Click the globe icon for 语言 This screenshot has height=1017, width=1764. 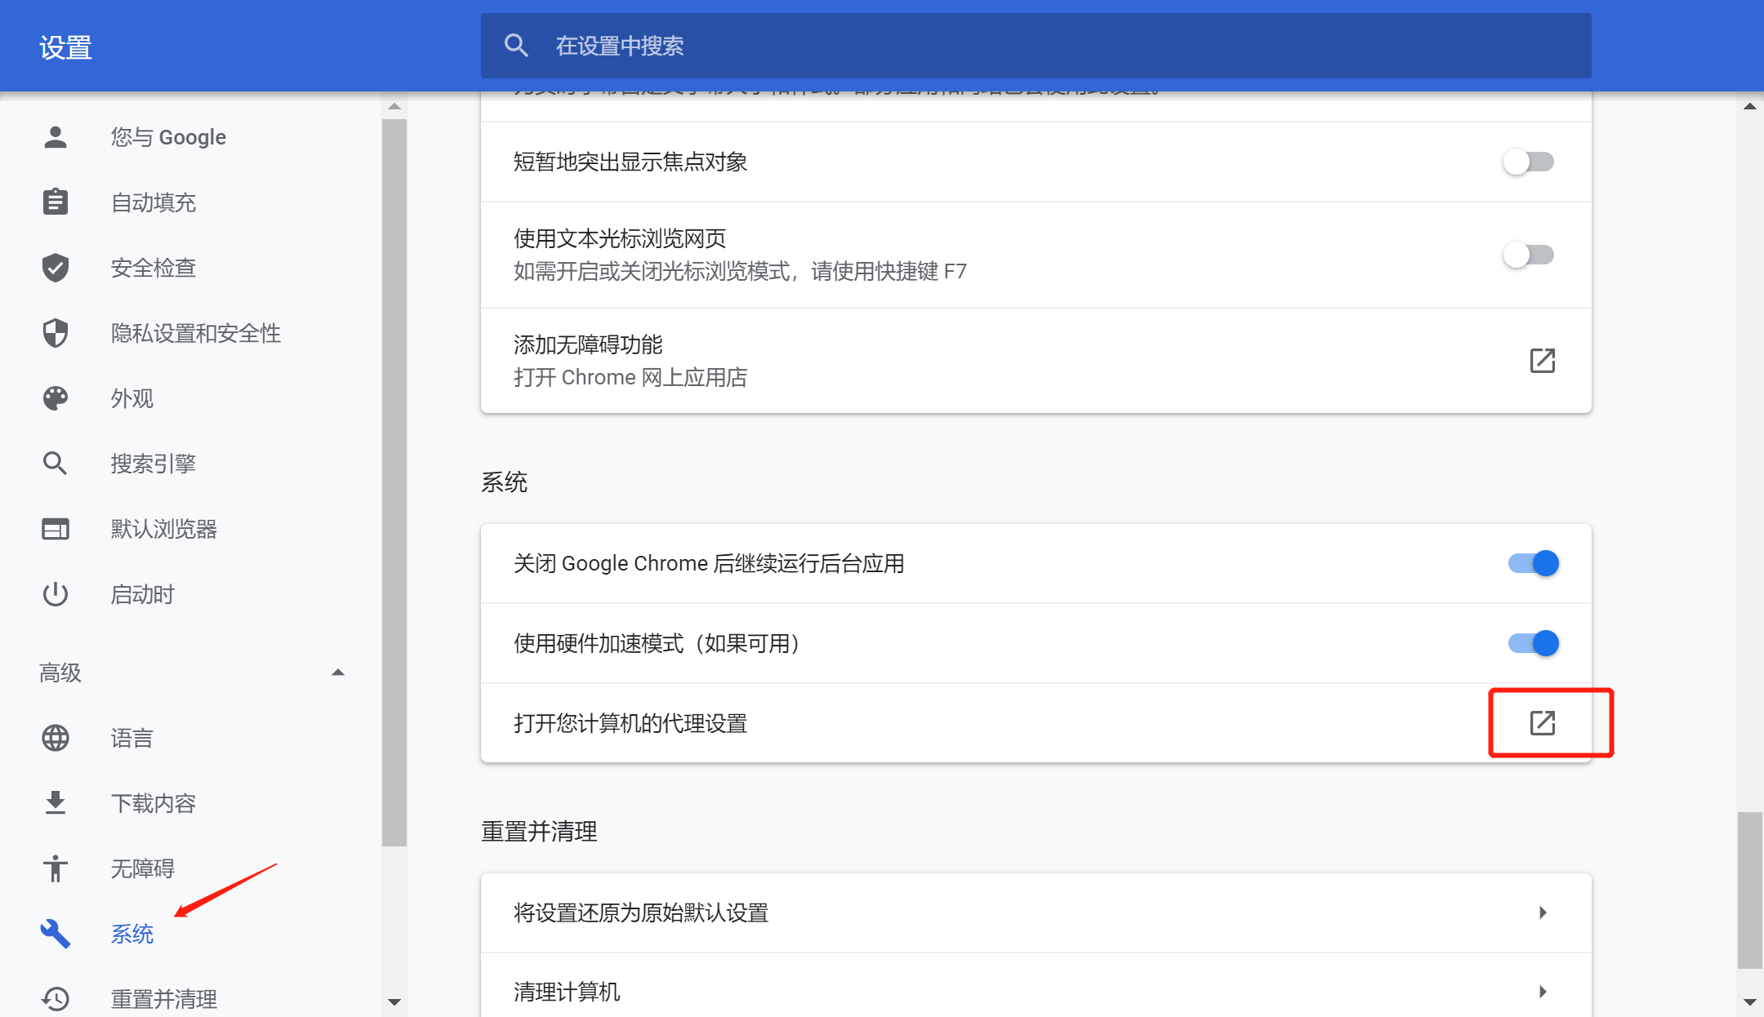[56, 738]
